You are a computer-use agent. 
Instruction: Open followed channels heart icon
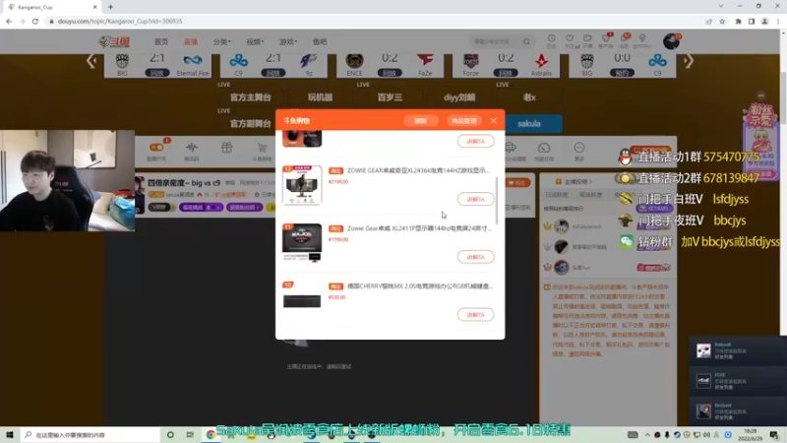(x=570, y=40)
